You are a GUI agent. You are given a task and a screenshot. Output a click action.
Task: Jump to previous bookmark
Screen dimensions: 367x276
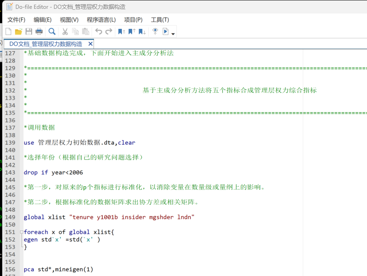[x=132, y=31]
